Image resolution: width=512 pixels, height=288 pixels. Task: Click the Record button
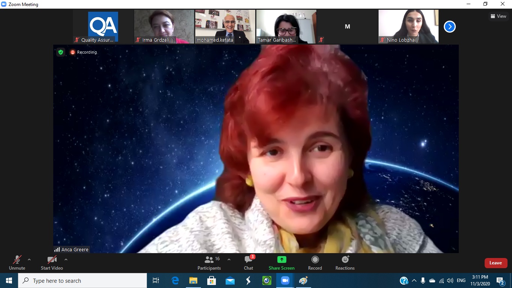pyautogui.click(x=315, y=263)
